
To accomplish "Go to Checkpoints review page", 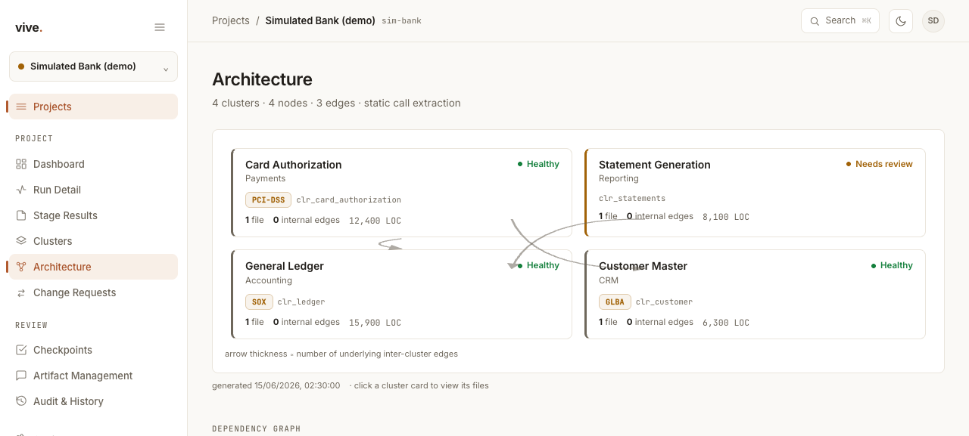I will (x=93, y=350).
